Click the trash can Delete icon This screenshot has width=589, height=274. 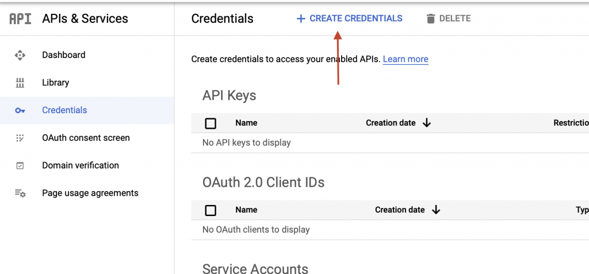[431, 19]
